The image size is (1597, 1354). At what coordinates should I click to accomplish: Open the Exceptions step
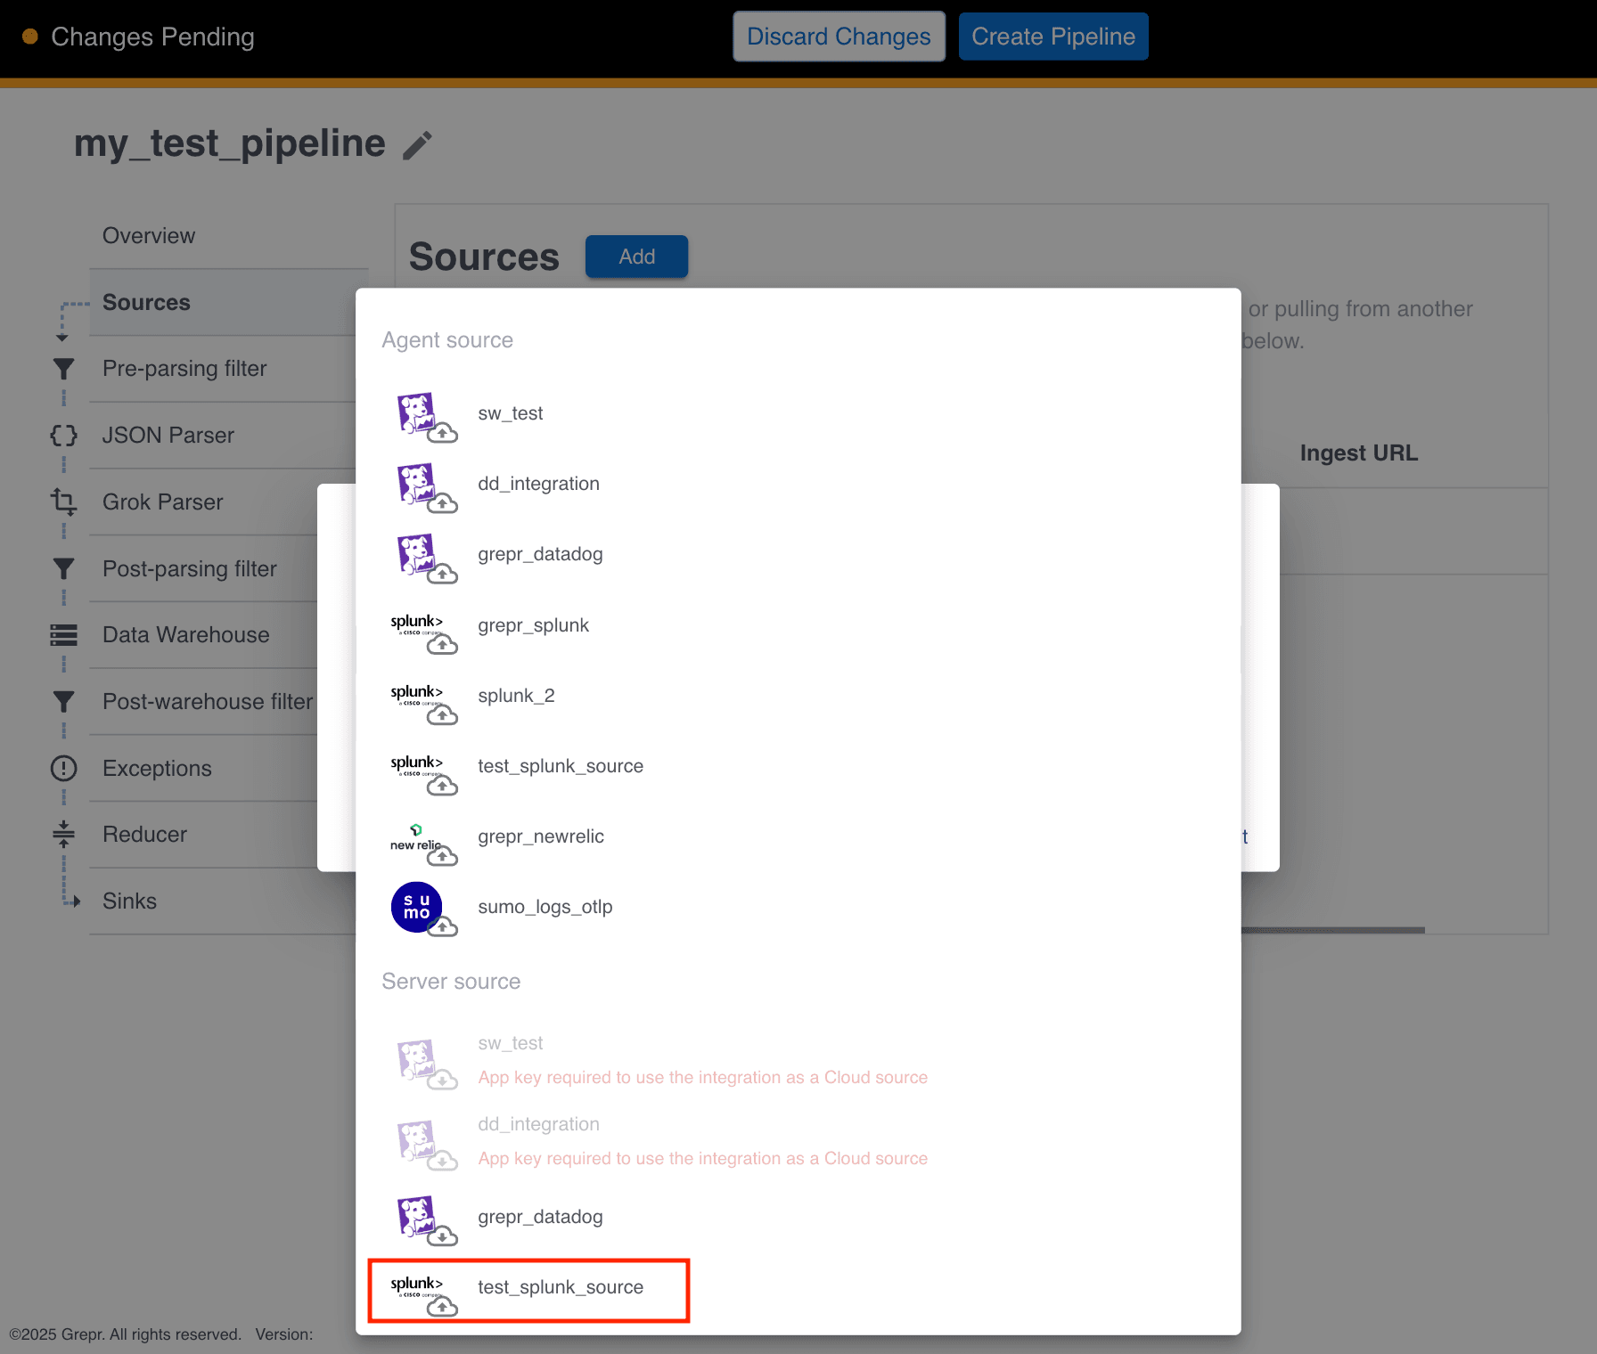pyautogui.click(x=203, y=768)
